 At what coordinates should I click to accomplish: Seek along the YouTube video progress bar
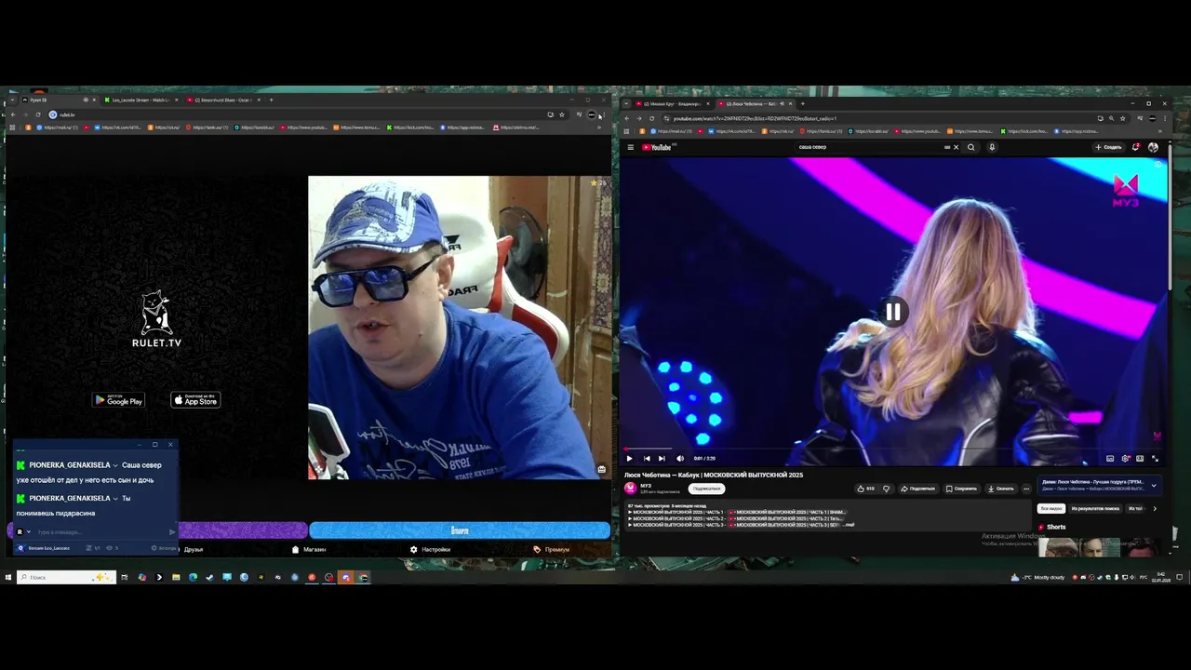pos(893,449)
